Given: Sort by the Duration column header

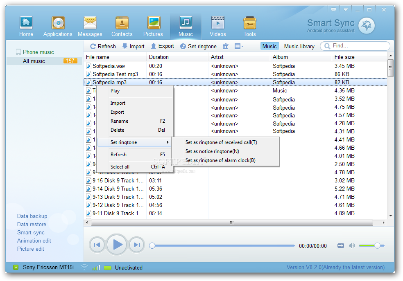Looking at the screenshot, I should (x=177, y=57).
